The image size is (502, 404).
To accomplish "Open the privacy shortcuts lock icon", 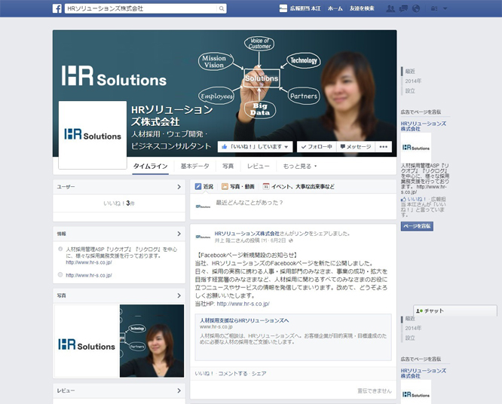I will pyautogui.click(x=434, y=8).
